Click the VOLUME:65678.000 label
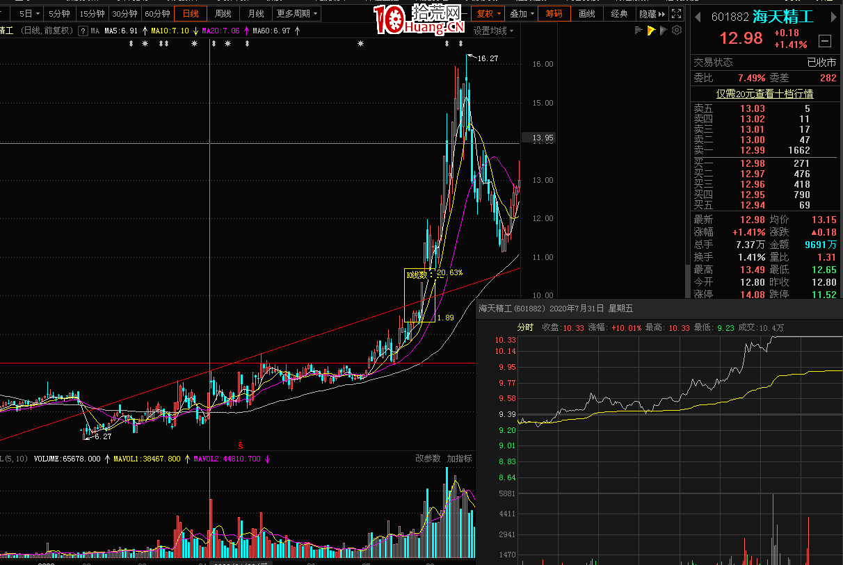843x565 pixels. point(67,459)
